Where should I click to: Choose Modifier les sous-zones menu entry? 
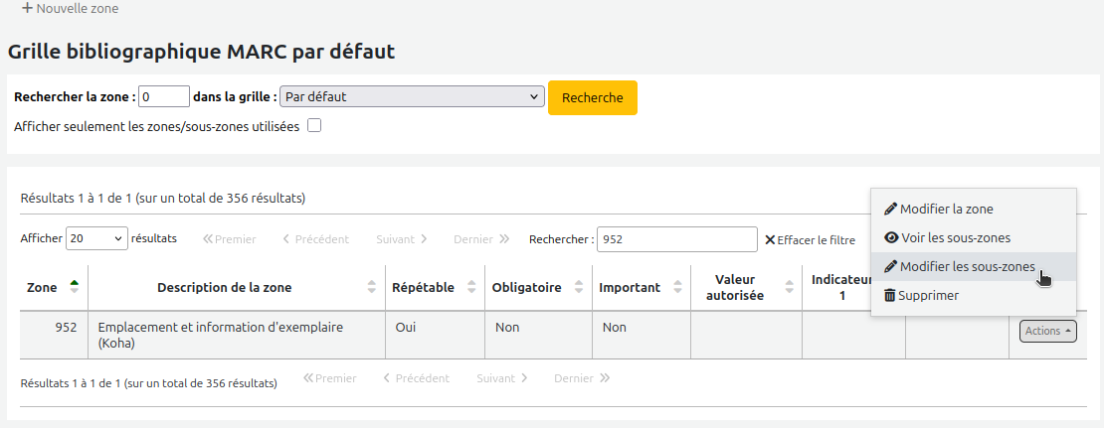[x=973, y=266]
